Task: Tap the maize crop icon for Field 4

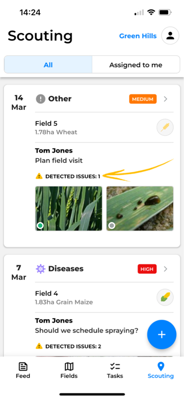Action: (x=165, y=297)
